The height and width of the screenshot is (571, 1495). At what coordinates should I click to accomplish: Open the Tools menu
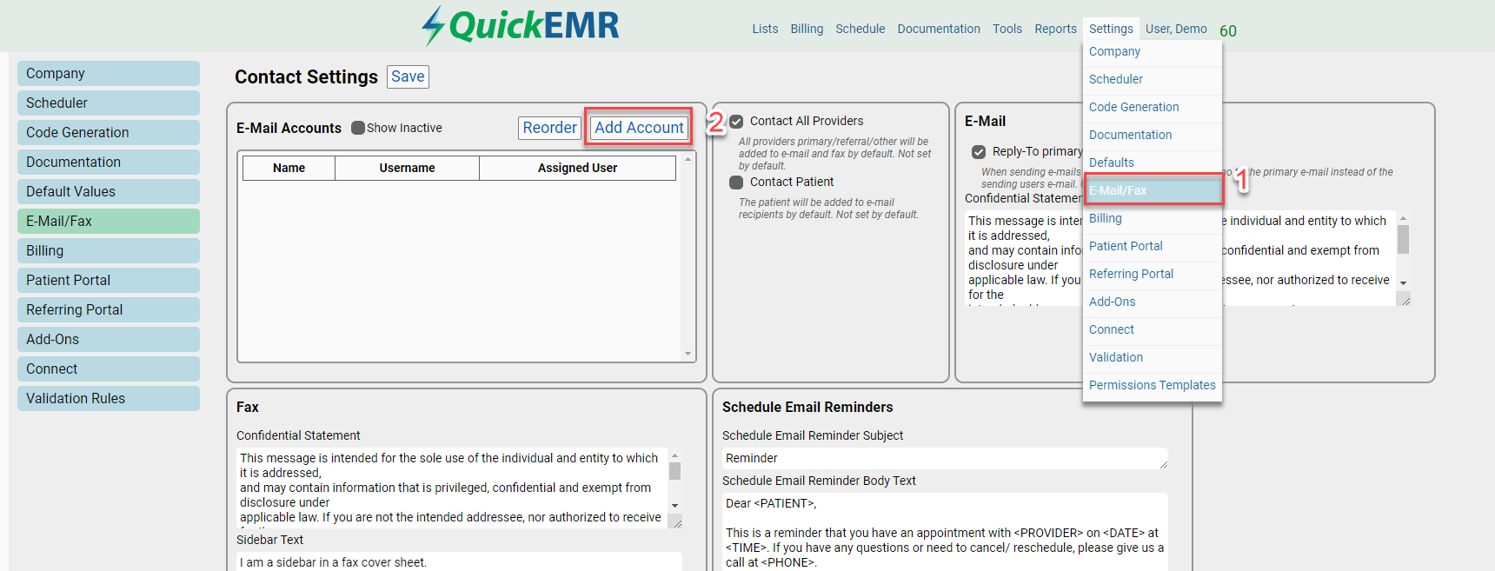[1007, 29]
